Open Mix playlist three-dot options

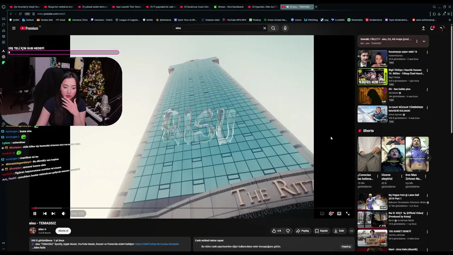point(417,41)
